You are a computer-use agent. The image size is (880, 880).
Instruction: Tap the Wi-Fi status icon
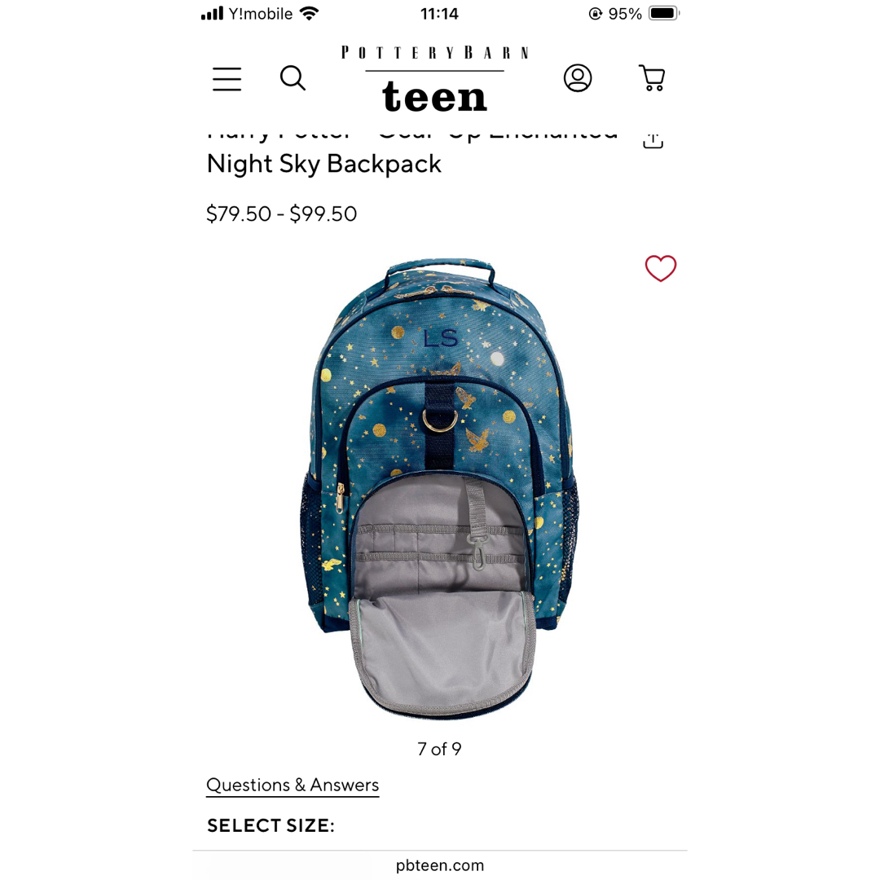310,13
